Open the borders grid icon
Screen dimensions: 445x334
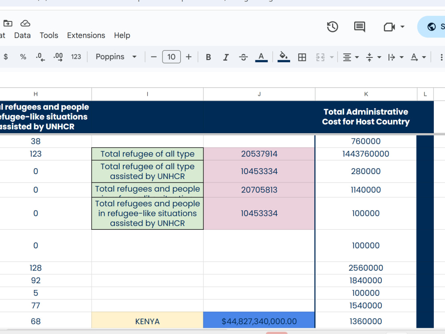click(x=302, y=57)
